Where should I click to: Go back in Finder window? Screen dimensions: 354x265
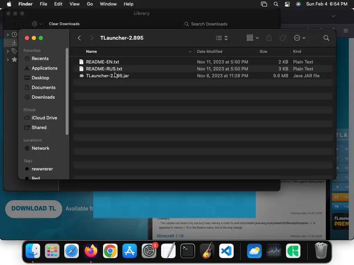click(x=79, y=38)
